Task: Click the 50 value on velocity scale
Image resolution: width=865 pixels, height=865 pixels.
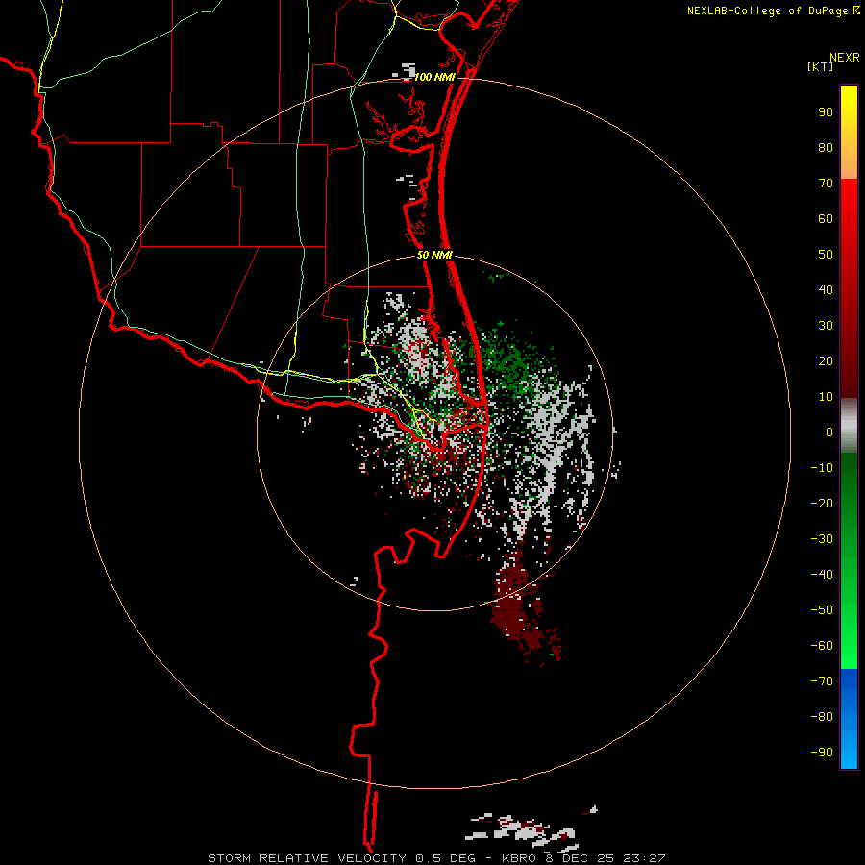Action: click(x=826, y=255)
